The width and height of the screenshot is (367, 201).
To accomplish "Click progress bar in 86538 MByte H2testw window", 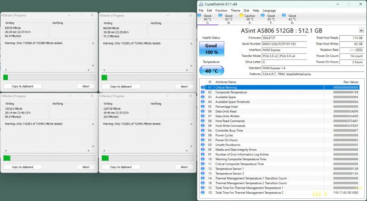I will [x=147, y=77].
